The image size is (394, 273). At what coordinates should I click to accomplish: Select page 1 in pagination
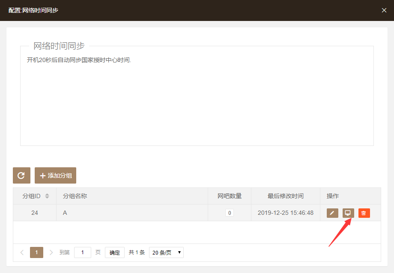[36, 252]
